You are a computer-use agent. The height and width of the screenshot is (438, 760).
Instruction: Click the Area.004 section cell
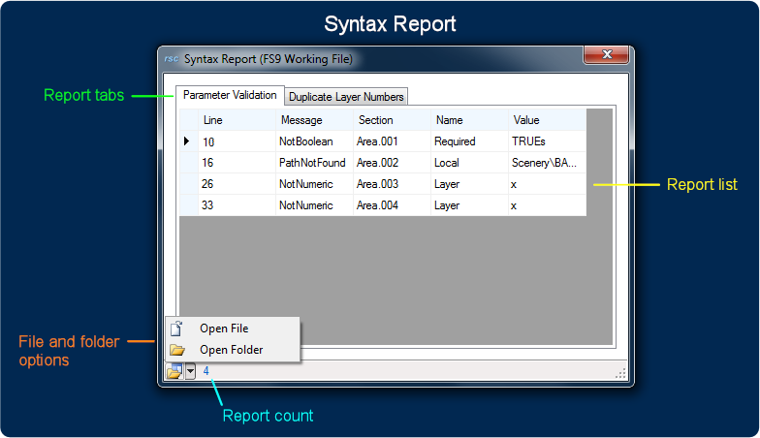click(x=392, y=205)
